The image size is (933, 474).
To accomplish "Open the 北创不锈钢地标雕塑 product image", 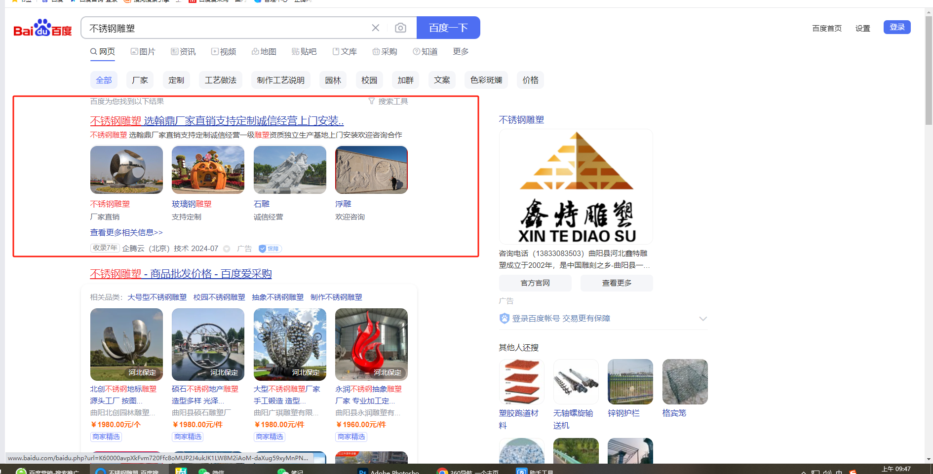I will pos(126,344).
